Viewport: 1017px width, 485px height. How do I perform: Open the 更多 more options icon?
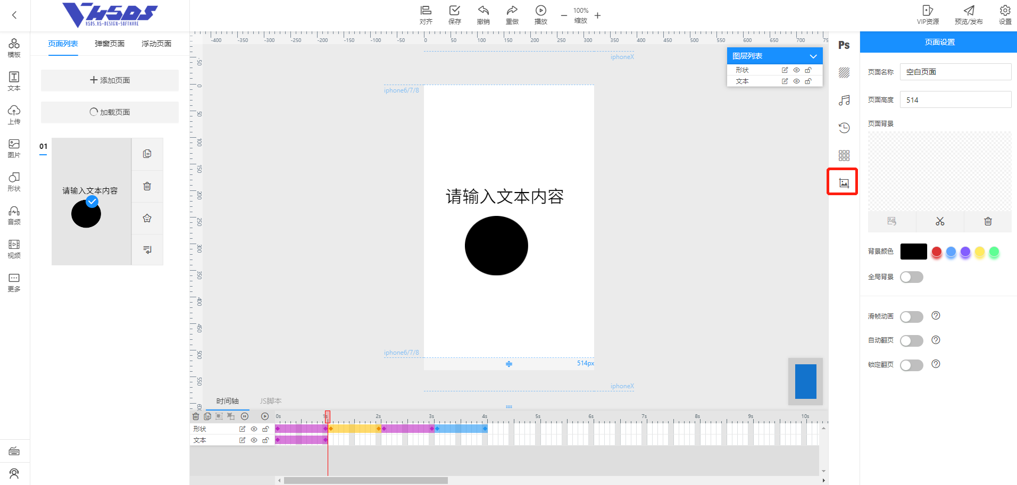point(14,282)
